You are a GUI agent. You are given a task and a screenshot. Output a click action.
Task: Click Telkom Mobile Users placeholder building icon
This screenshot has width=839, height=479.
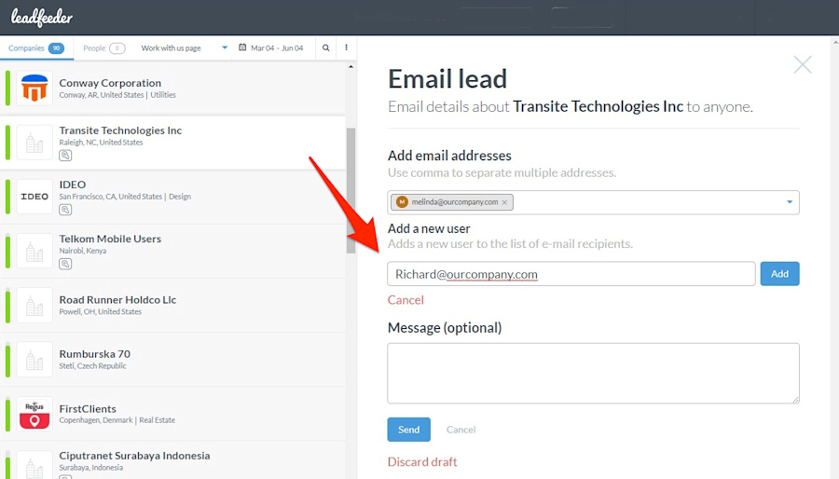tap(34, 251)
